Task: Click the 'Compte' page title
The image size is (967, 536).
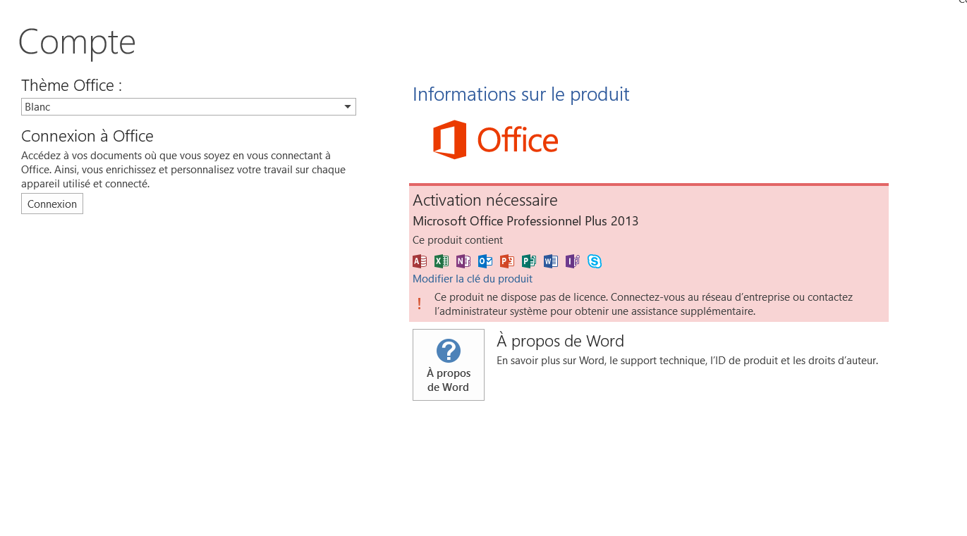Action: (x=77, y=42)
